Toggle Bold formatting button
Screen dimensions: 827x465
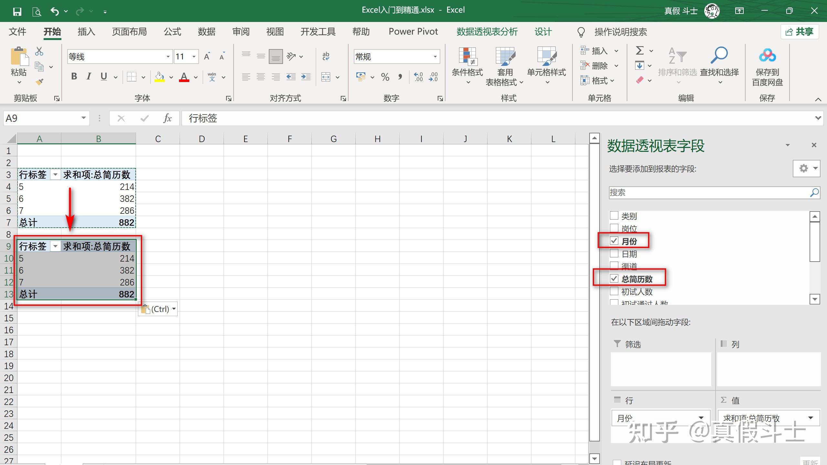(x=74, y=77)
